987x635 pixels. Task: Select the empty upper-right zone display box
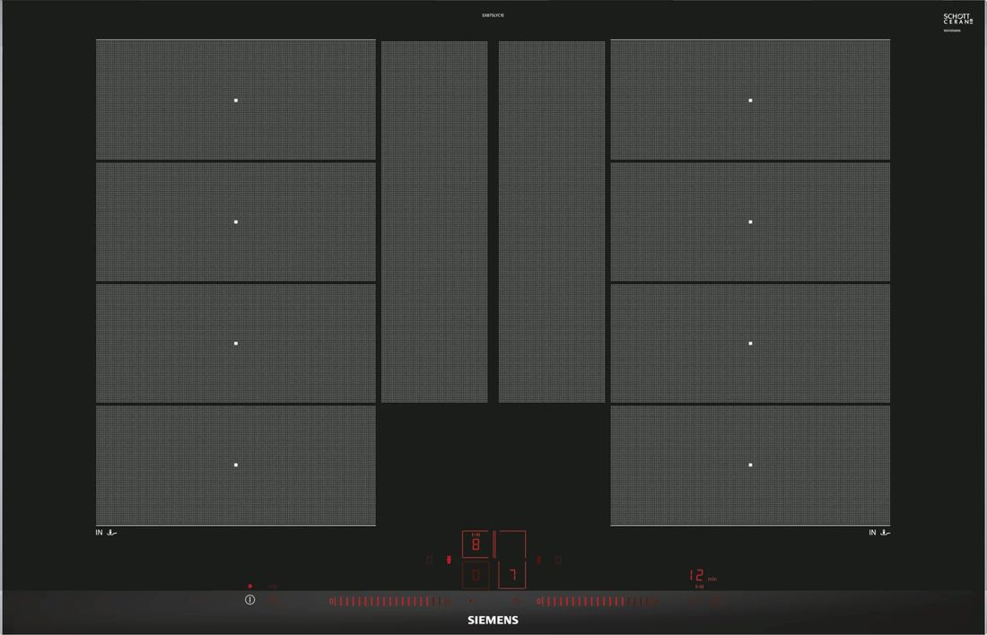tap(512, 544)
